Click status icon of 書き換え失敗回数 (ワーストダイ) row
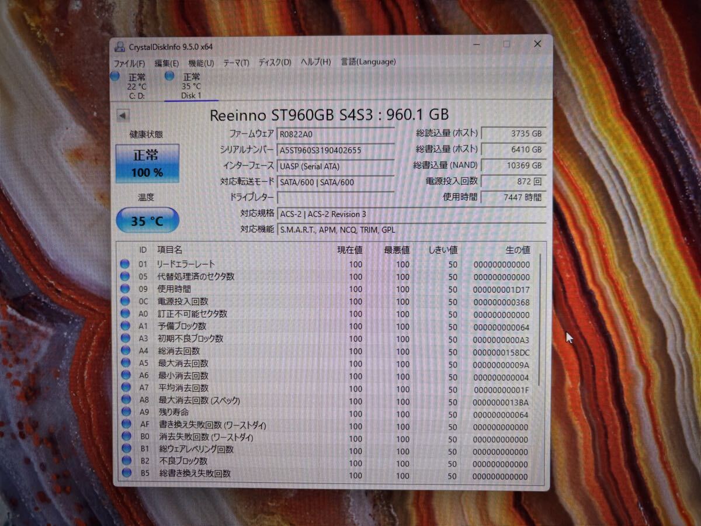The width and height of the screenshot is (701, 526). (x=127, y=424)
